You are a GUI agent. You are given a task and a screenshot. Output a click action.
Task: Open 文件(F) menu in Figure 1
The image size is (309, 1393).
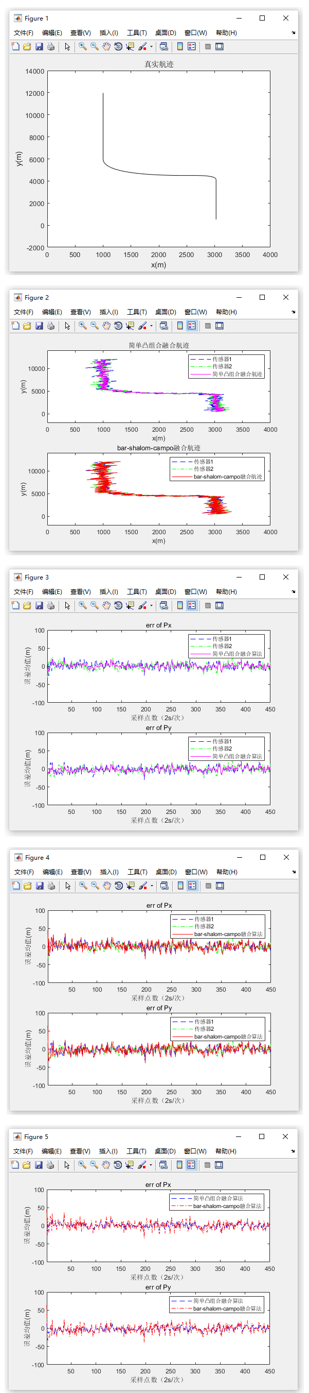(x=23, y=33)
